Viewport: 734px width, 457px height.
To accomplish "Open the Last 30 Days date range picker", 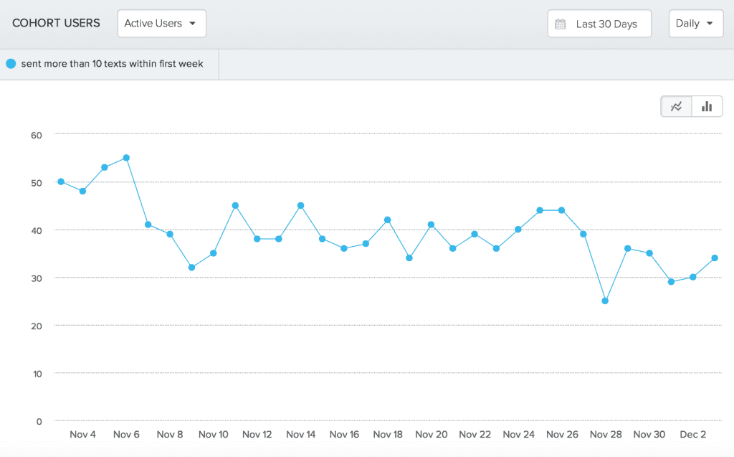I will (x=599, y=23).
